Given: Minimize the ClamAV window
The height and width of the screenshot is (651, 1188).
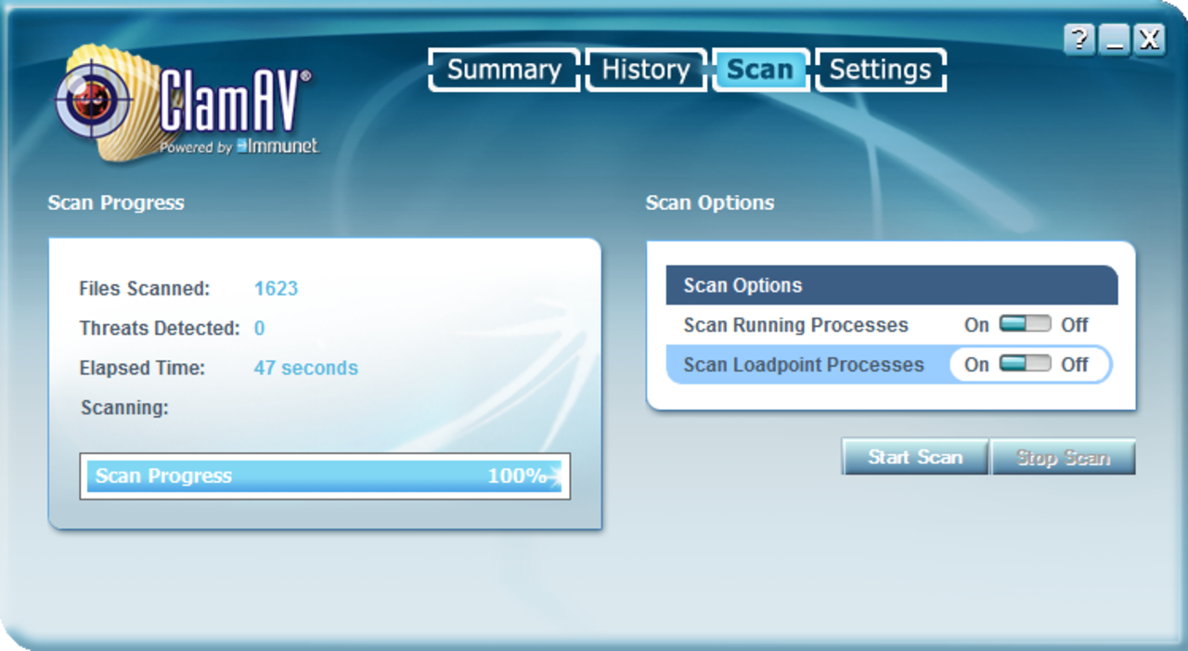Looking at the screenshot, I should 1114,39.
